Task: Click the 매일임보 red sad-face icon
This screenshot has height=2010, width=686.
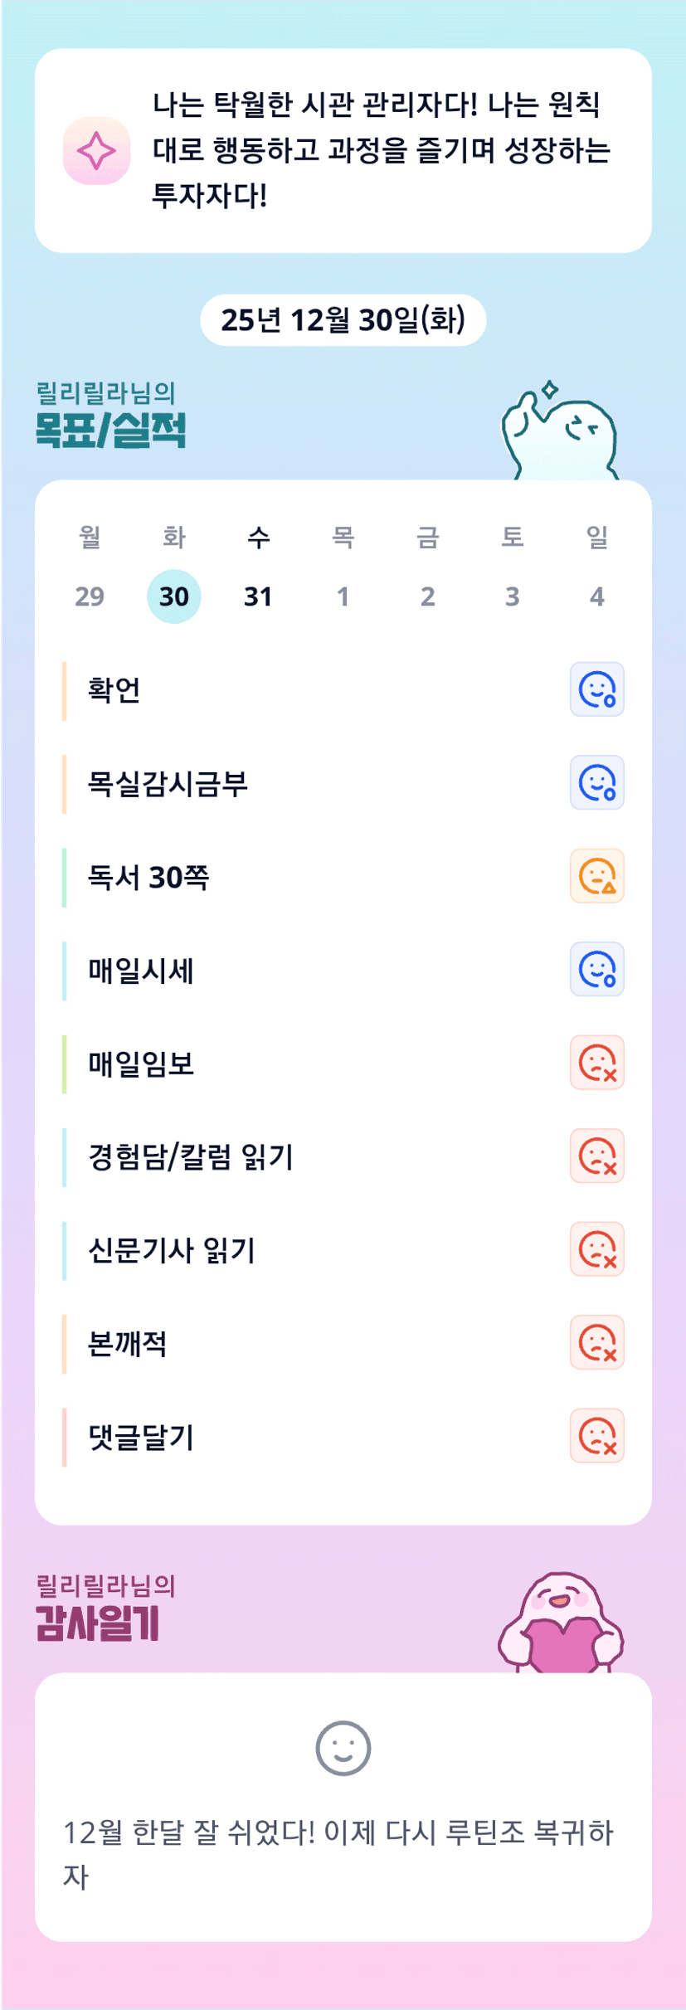Action: pos(596,1063)
